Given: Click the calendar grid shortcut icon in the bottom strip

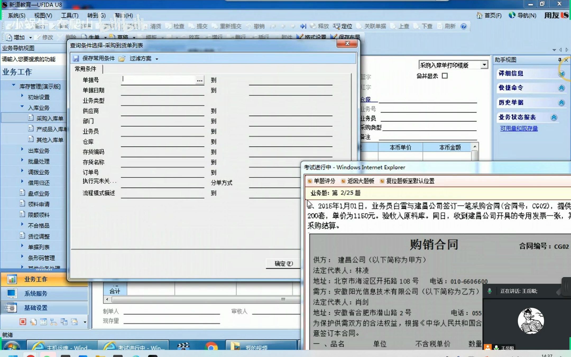Looking at the screenshot, I should pyautogui.click(x=43, y=322).
